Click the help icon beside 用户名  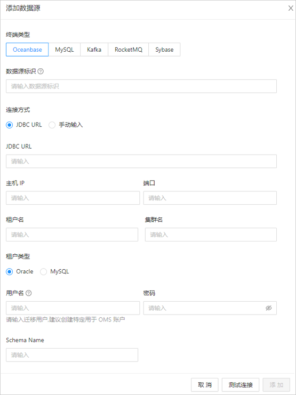[x=29, y=293]
